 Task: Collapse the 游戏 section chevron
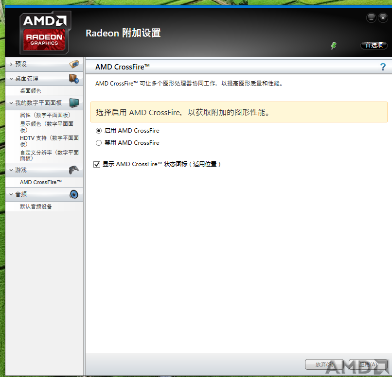tap(11, 170)
